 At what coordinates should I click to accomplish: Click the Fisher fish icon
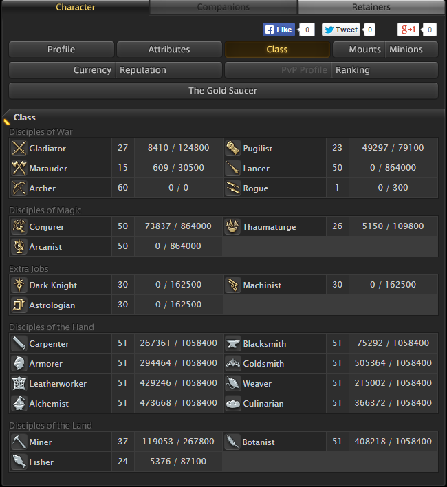pyautogui.click(x=19, y=462)
